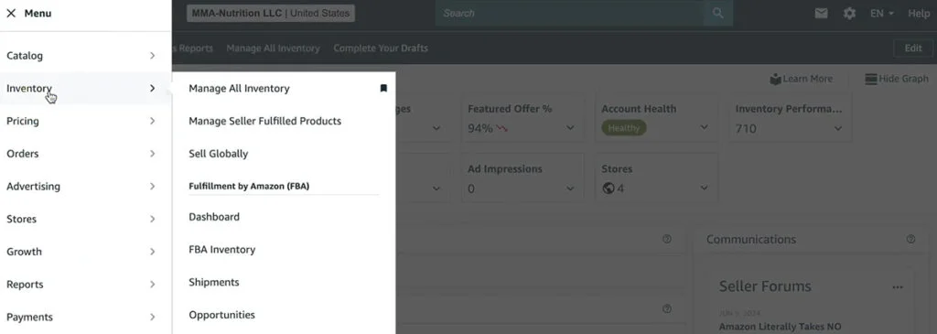Click the search magnifier button
Viewport: 937px width, 334px height.
(717, 13)
